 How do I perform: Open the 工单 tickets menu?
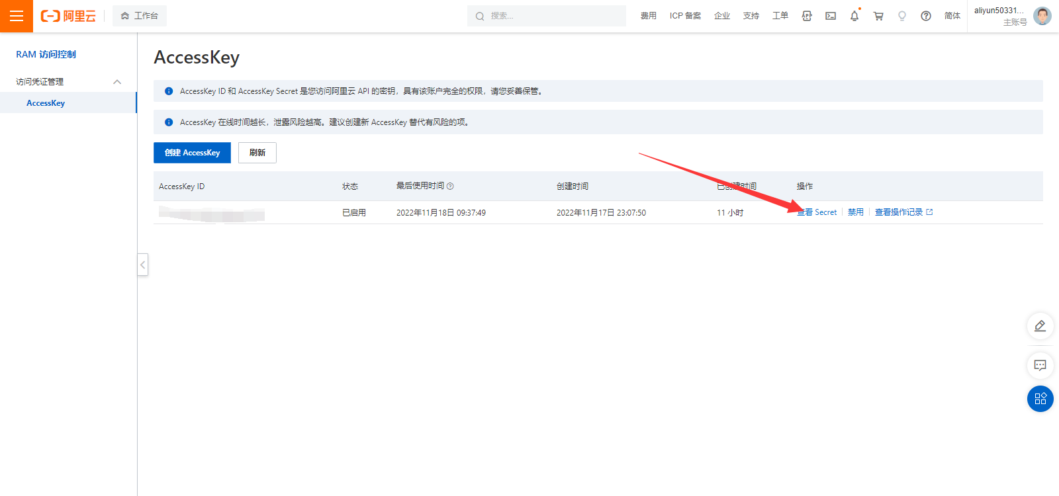coord(780,16)
